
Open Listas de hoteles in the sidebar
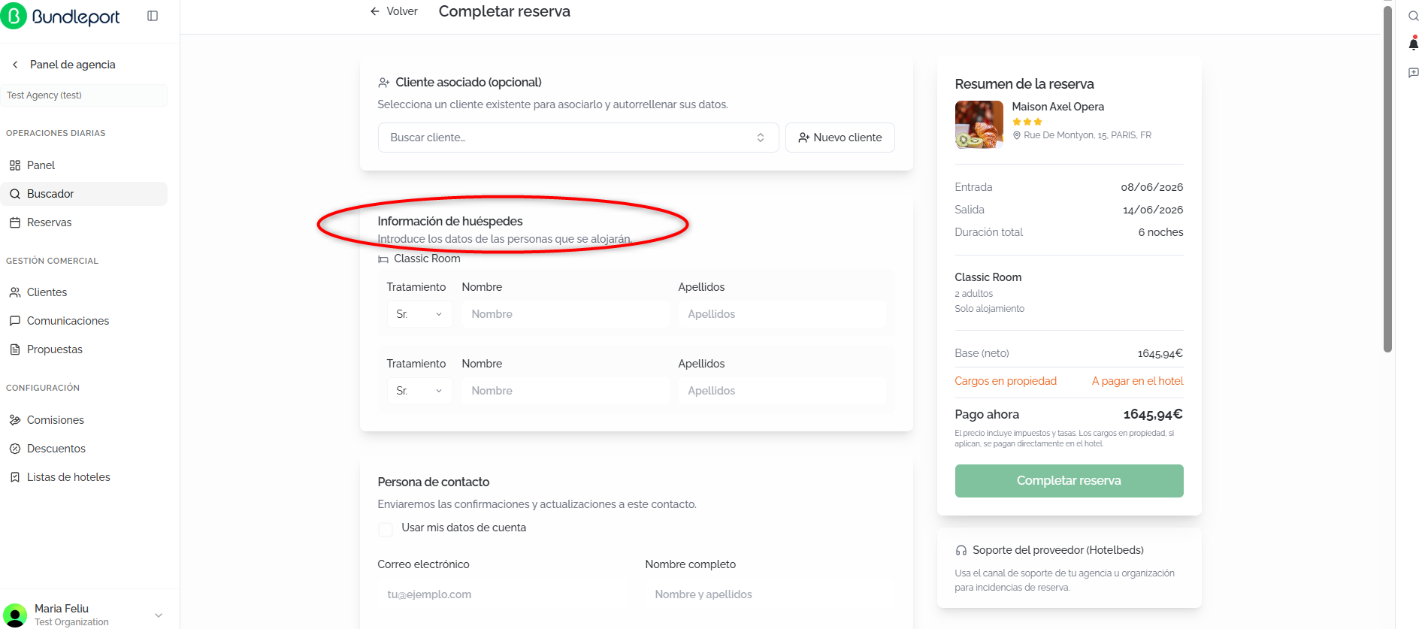(83, 477)
